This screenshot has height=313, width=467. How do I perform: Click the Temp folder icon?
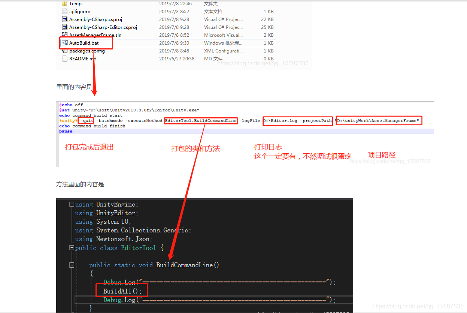click(x=64, y=4)
